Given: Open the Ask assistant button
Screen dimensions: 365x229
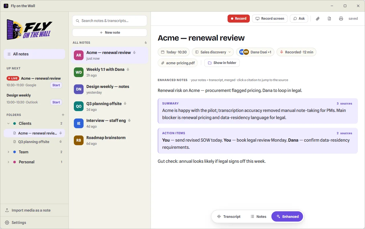Looking at the screenshot, I should tap(299, 19).
